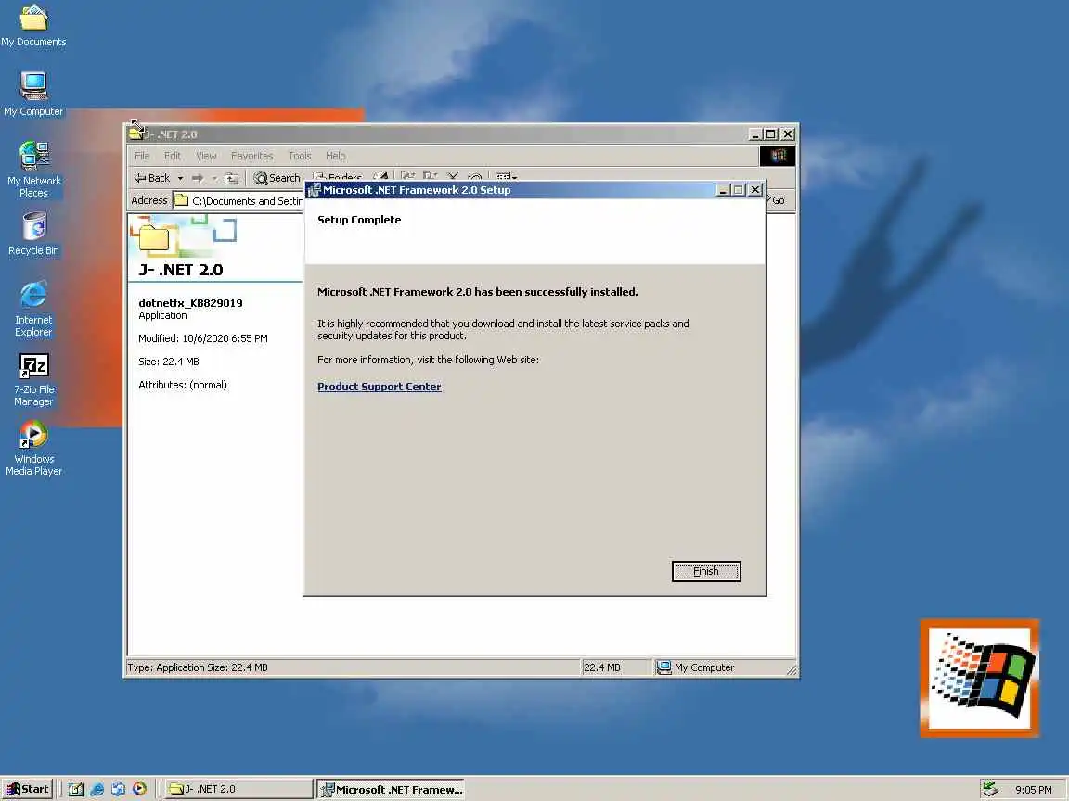Open the Start menu
This screenshot has height=801, width=1069.
click(27, 789)
